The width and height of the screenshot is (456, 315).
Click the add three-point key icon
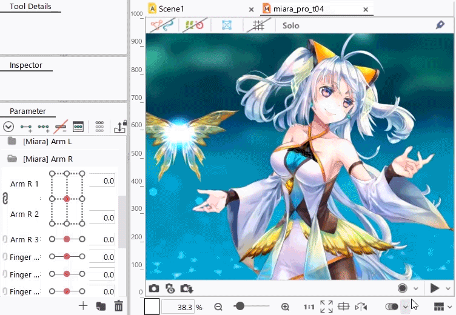tap(43, 127)
